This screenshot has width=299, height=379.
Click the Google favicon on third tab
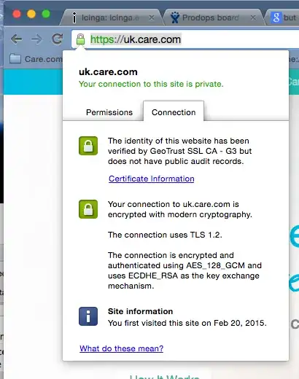point(276,17)
